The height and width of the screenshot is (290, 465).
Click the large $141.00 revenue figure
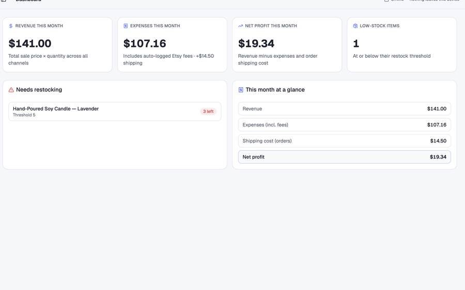[30, 43]
